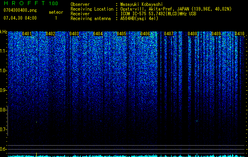The width and height of the screenshot is (248, 157).
Task: Click the 0.6 frequency axis label
Action: point(3,149)
